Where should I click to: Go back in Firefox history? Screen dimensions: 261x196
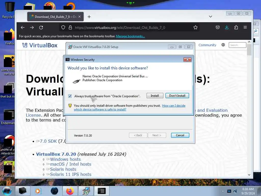click(23, 28)
